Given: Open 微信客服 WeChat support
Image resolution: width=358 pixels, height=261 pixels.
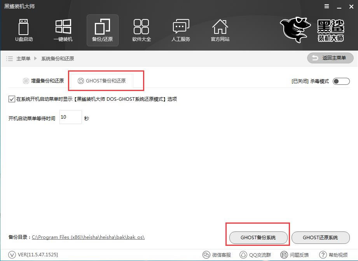Looking at the screenshot, I should pos(217,255).
